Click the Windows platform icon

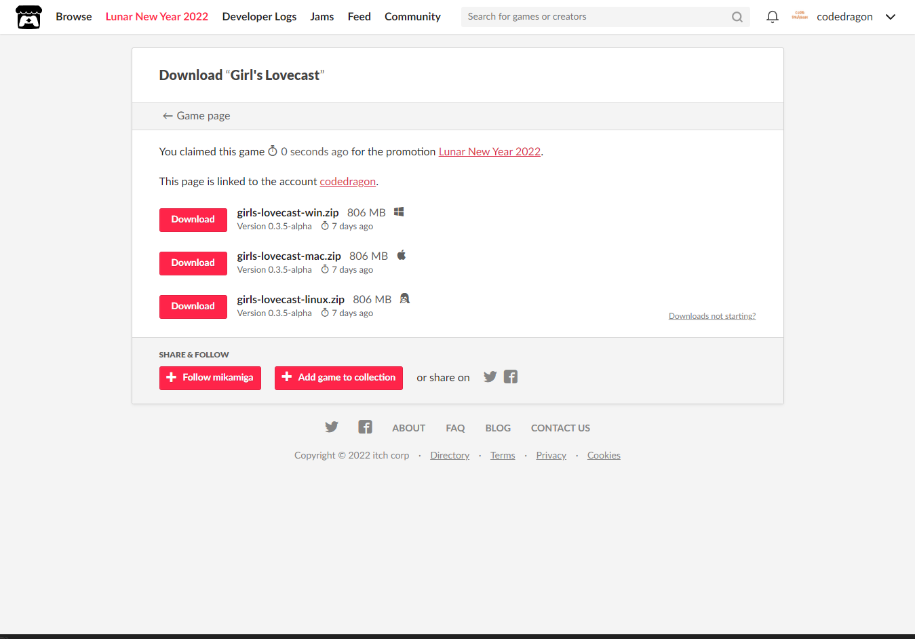click(x=399, y=212)
